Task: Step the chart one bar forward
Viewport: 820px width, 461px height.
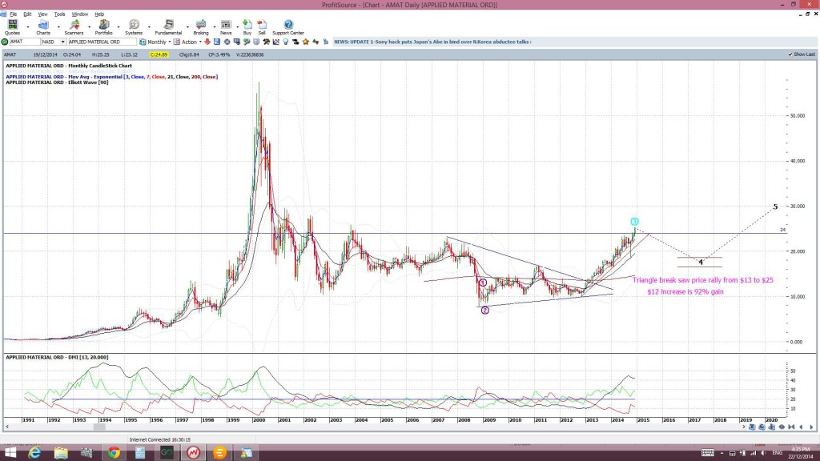Action: pos(811,427)
